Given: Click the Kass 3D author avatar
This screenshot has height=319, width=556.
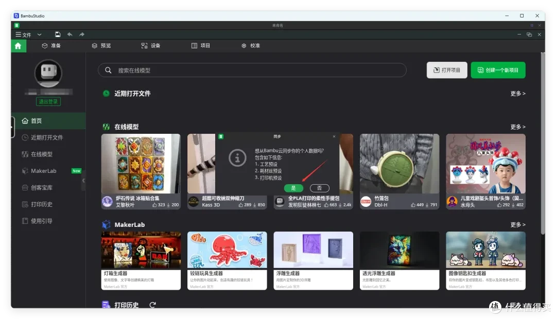Looking at the screenshot, I should pos(194,202).
